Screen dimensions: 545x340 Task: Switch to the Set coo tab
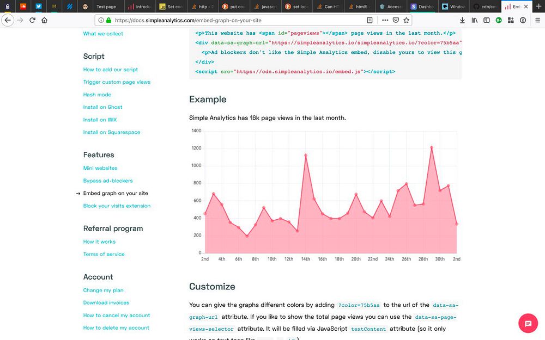[171, 6]
